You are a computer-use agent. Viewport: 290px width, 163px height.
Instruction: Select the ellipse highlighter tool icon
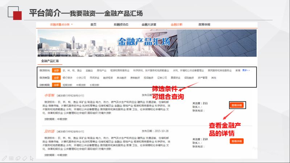click(x=18, y=158)
